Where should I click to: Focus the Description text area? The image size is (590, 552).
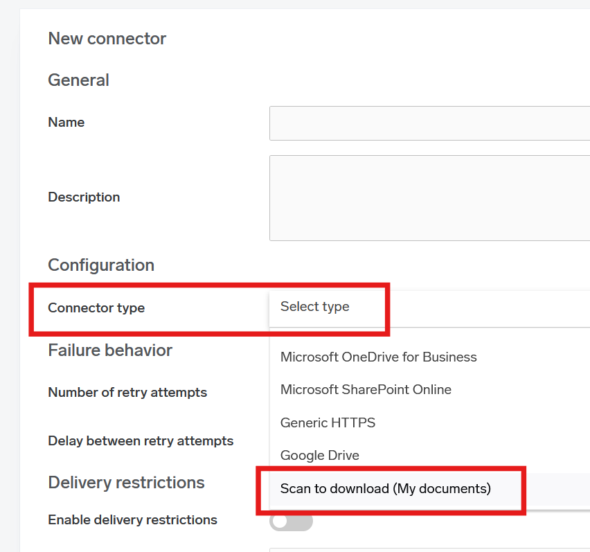(x=429, y=198)
